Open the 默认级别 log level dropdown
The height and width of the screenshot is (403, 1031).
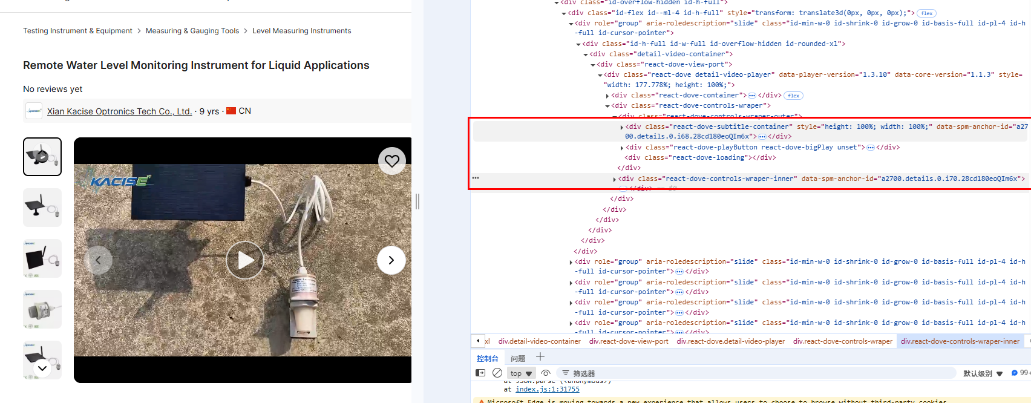983,373
